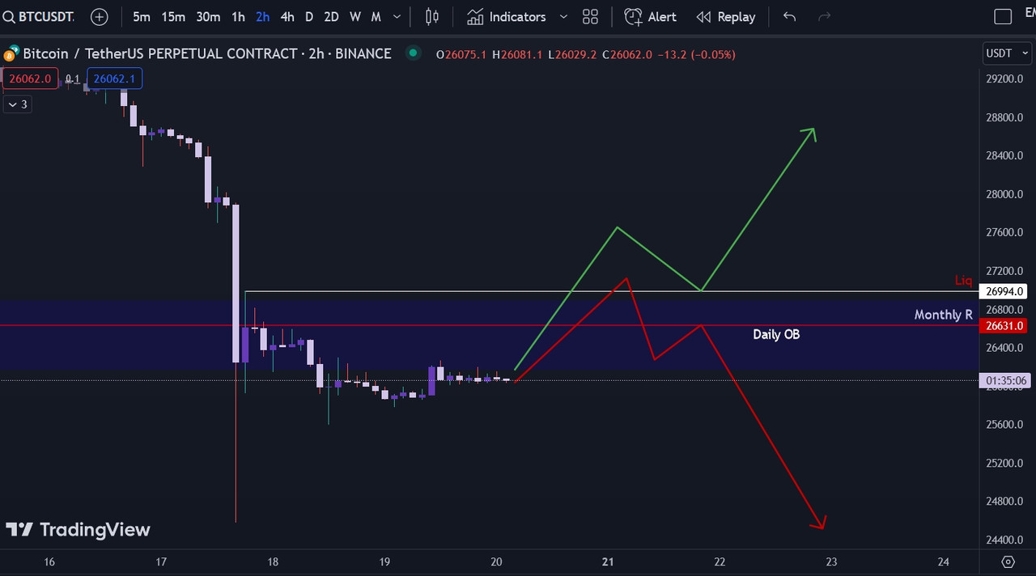Select the 30m timeframe
This screenshot has height=576, width=1036.
pyautogui.click(x=208, y=16)
